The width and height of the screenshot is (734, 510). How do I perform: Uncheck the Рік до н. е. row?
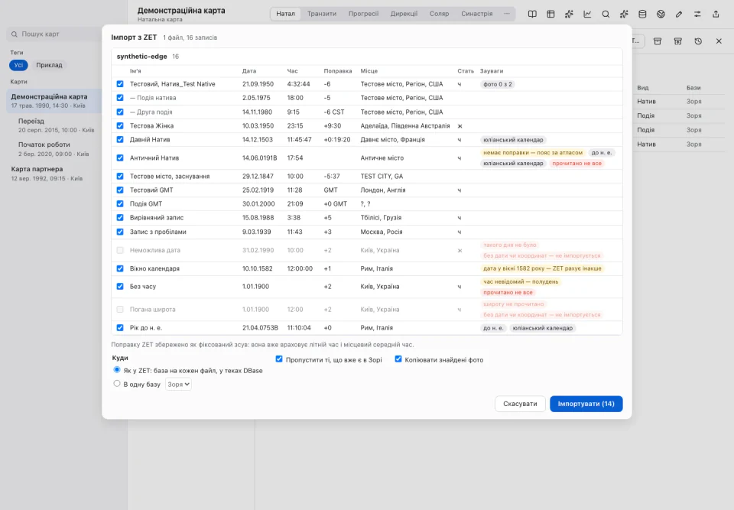(120, 328)
